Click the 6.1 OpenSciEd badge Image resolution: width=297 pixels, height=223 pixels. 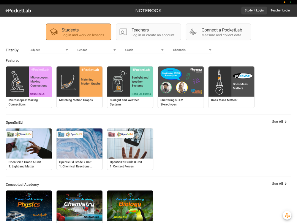[20, 134]
